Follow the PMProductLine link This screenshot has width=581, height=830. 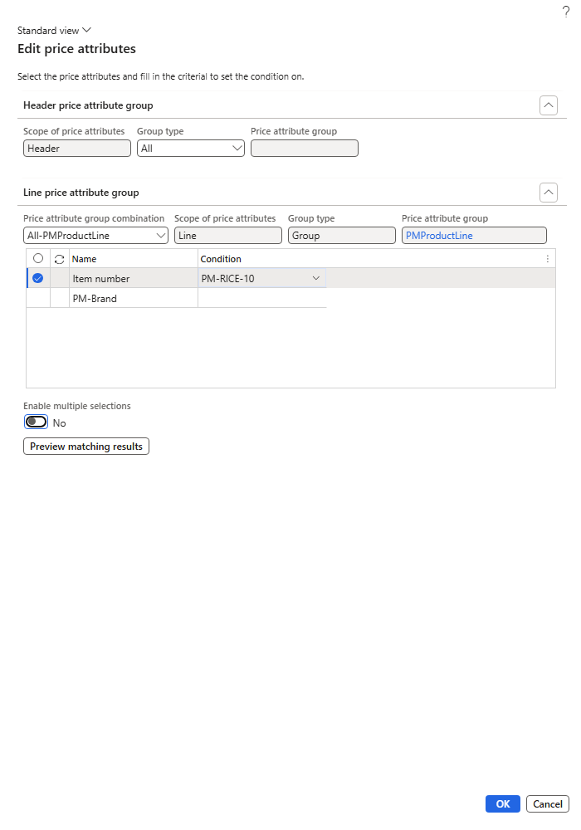[x=439, y=236]
